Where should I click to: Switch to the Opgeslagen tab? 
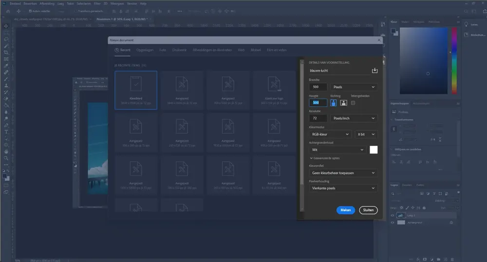coord(145,50)
